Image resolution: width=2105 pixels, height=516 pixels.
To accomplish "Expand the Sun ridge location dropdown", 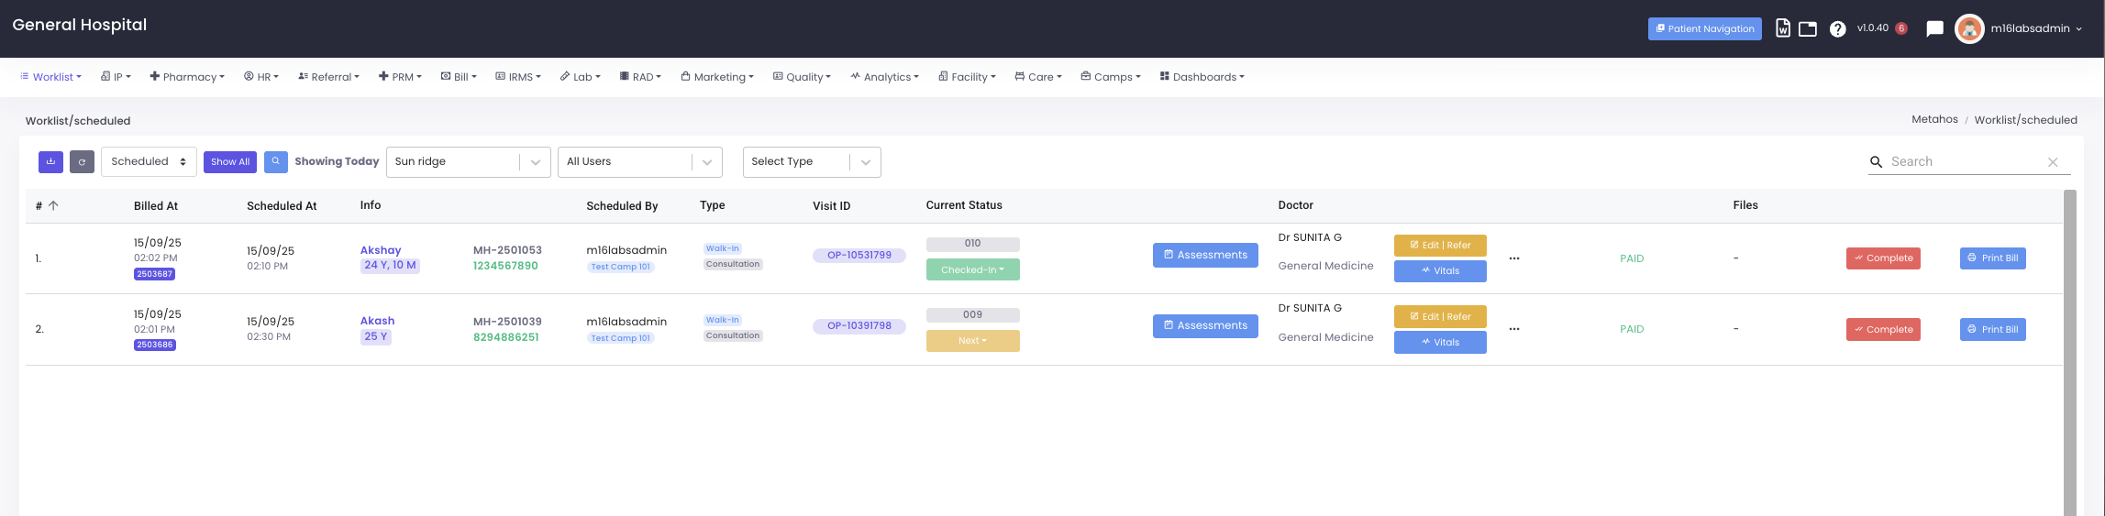I will 535,162.
